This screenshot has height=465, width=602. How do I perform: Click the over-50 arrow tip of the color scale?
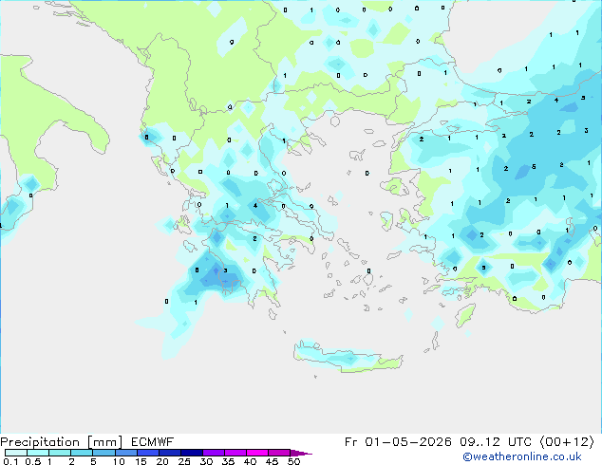pos(301,453)
